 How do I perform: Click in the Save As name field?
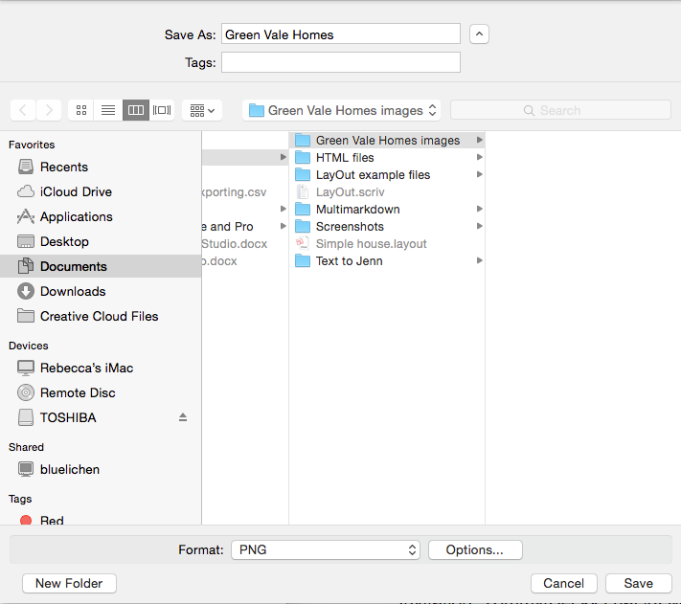pyautogui.click(x=341, y=34)
